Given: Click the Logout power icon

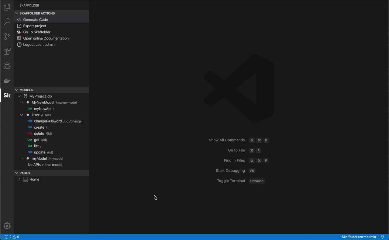Looking at the screenshot, I should (x=19, y=45).
